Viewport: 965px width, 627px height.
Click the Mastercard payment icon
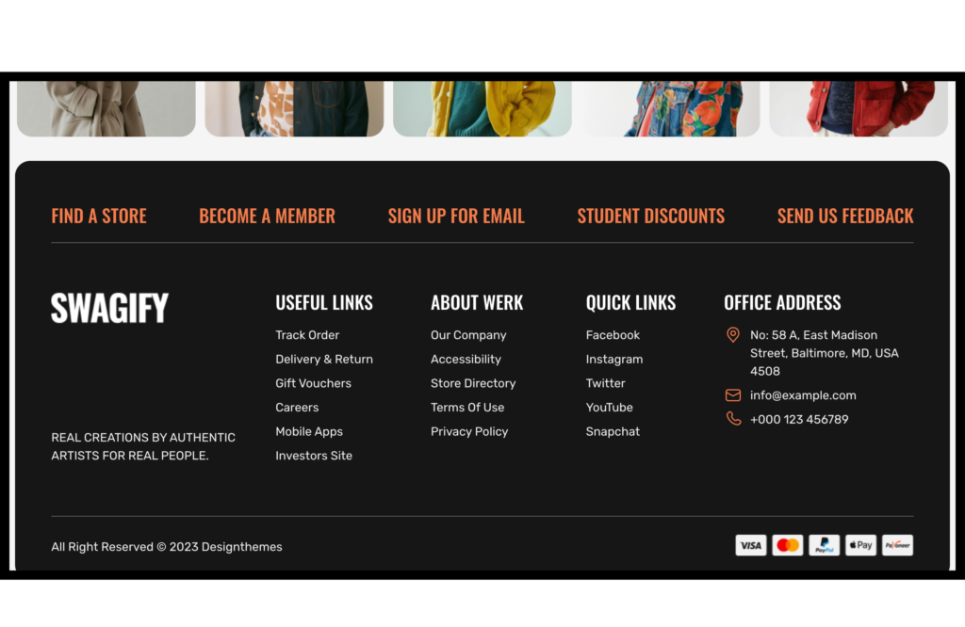pyautogui.click(x=787, y=545)
